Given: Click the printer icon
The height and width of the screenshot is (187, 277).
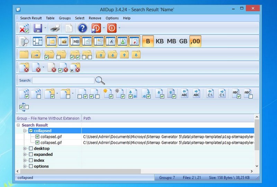Looking at the screenshot, I should (55, 28).
